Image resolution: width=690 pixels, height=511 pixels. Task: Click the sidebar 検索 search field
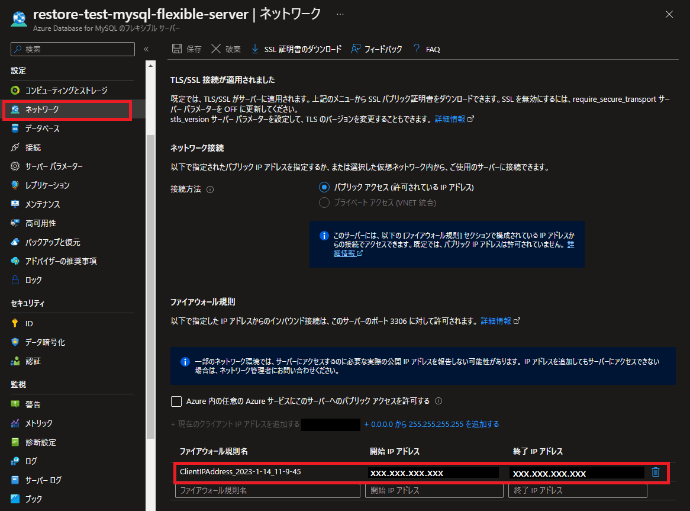pyautogui.click(x=73, y=49)
